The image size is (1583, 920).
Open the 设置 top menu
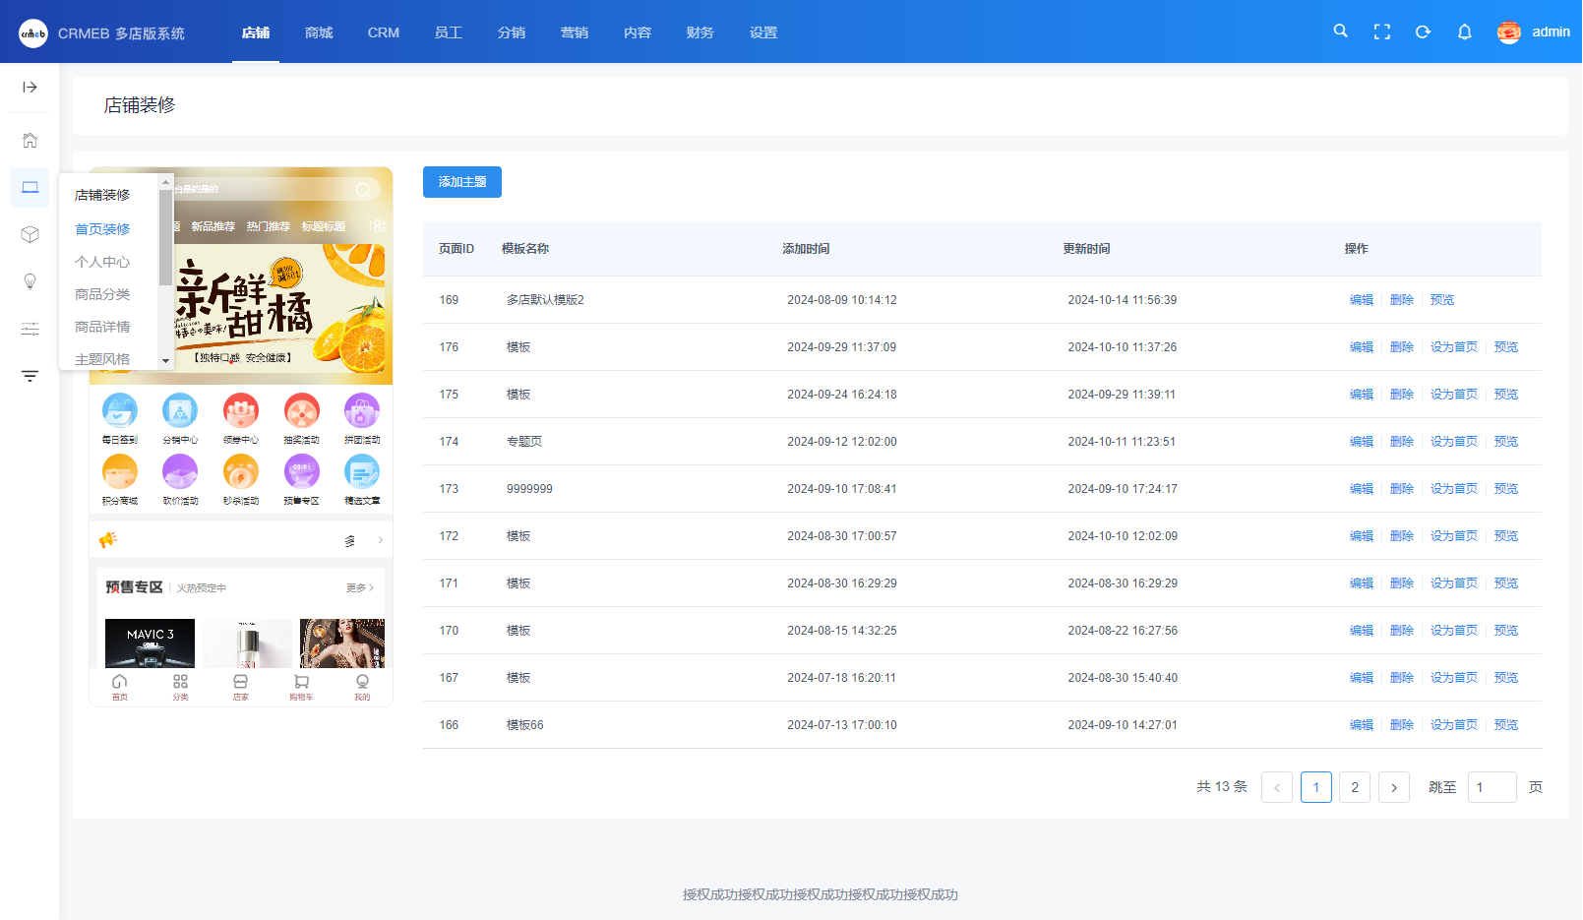tap(763, 32)
